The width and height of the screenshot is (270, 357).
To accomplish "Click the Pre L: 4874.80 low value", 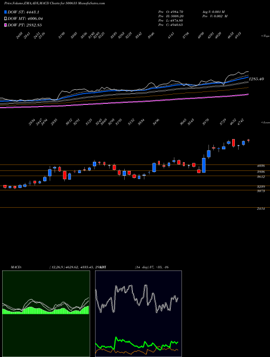I will (171, 21).
